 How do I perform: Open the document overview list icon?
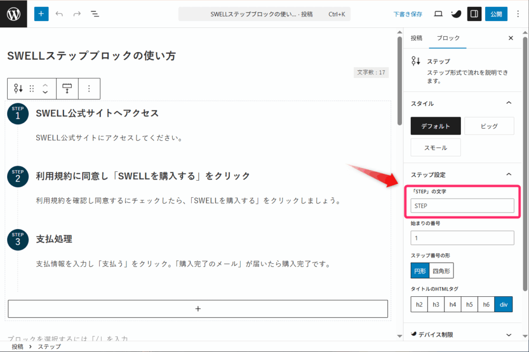click(95, 14)
